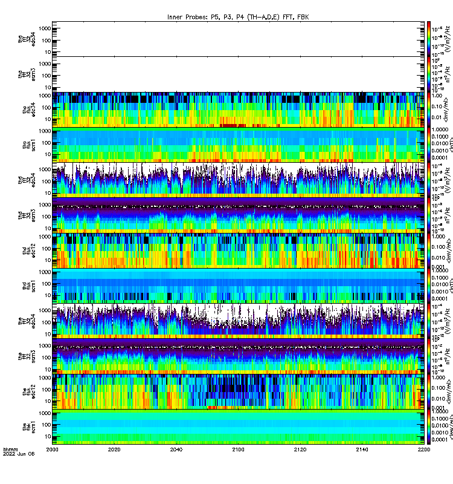Click the color bar beside thd fbk scm1
The image size is (453, 484).
[429, 286]
